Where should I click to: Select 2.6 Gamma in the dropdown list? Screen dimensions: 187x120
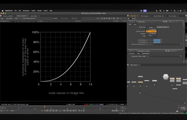tap(151, 33)
